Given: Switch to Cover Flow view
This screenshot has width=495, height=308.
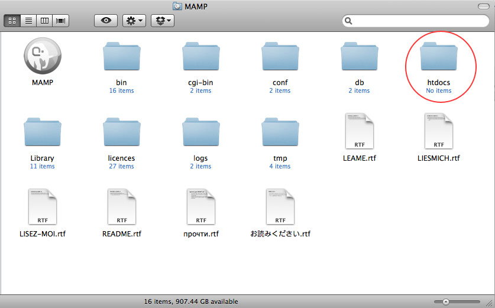Looking at the screenshot, I should (60, 21).
